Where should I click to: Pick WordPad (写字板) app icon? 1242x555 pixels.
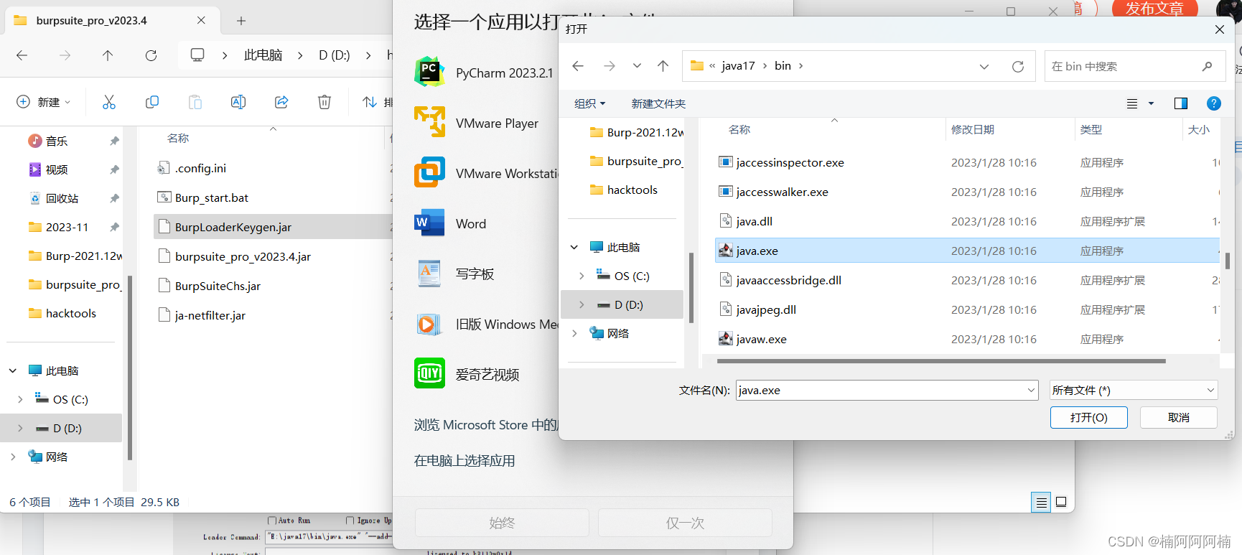coord(429,273)
